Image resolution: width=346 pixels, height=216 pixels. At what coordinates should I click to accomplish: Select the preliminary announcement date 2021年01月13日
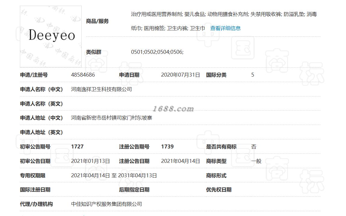click(90, 161)
